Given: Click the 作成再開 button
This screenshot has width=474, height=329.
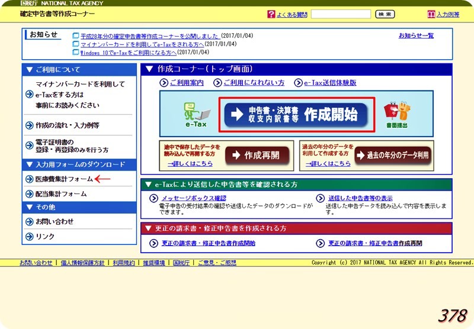Looking at the screenshot, I should 257,156.
